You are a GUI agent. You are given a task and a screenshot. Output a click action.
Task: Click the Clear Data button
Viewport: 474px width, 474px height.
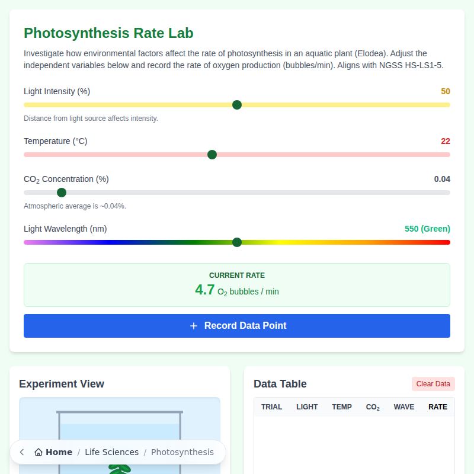[433, 384]
